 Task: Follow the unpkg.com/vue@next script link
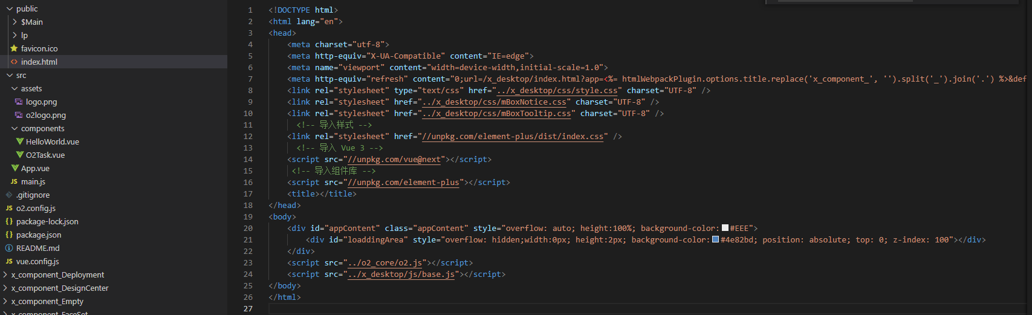394,160
